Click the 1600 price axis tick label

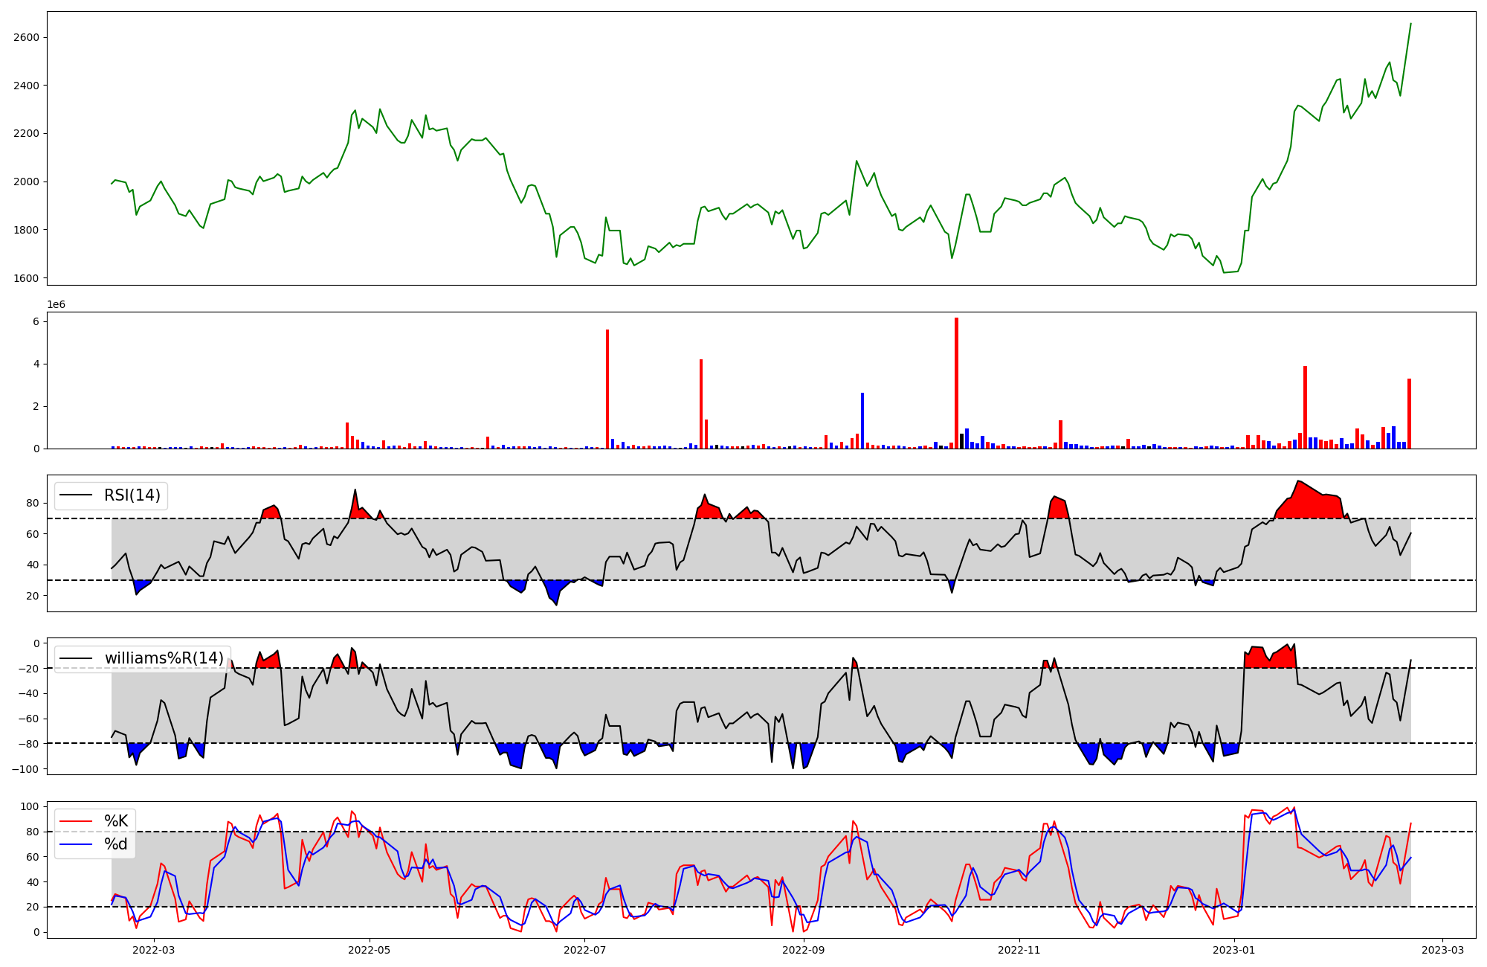tap(26, 278)
